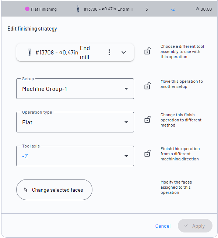Click the end mill icon in tool selector
The height and width of the screenshot is (238, 218).
coord(29,52)
